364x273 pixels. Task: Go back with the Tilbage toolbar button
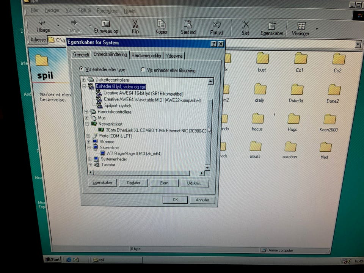[x=43, y=25]
